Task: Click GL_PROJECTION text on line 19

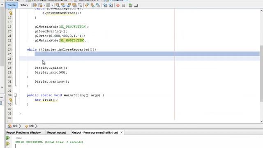Action: pyautogui.click(x=73, y=27)
